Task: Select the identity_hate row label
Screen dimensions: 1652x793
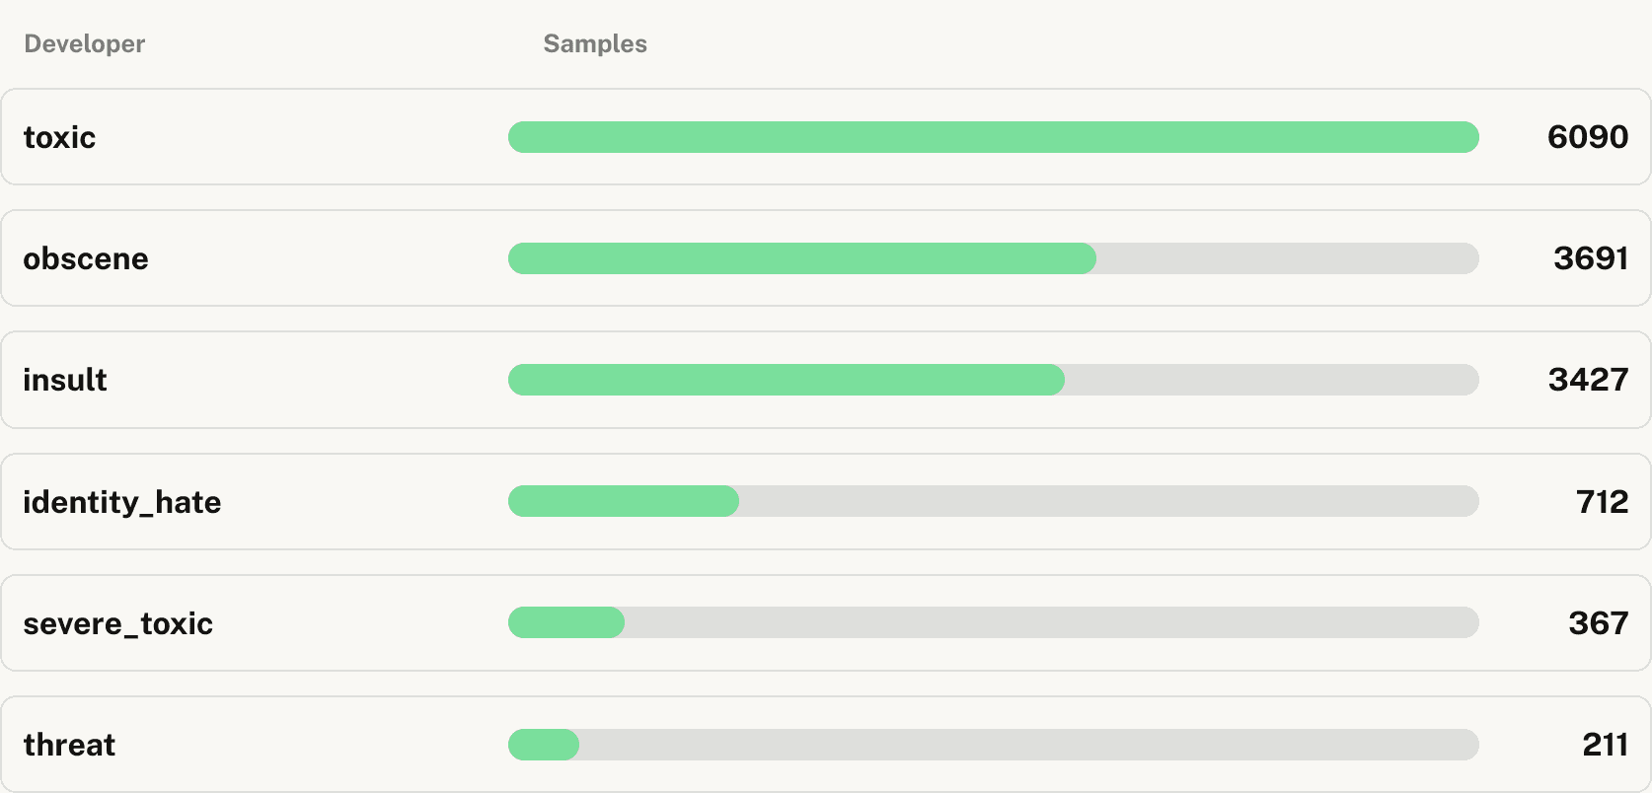Action: (122, 502)
